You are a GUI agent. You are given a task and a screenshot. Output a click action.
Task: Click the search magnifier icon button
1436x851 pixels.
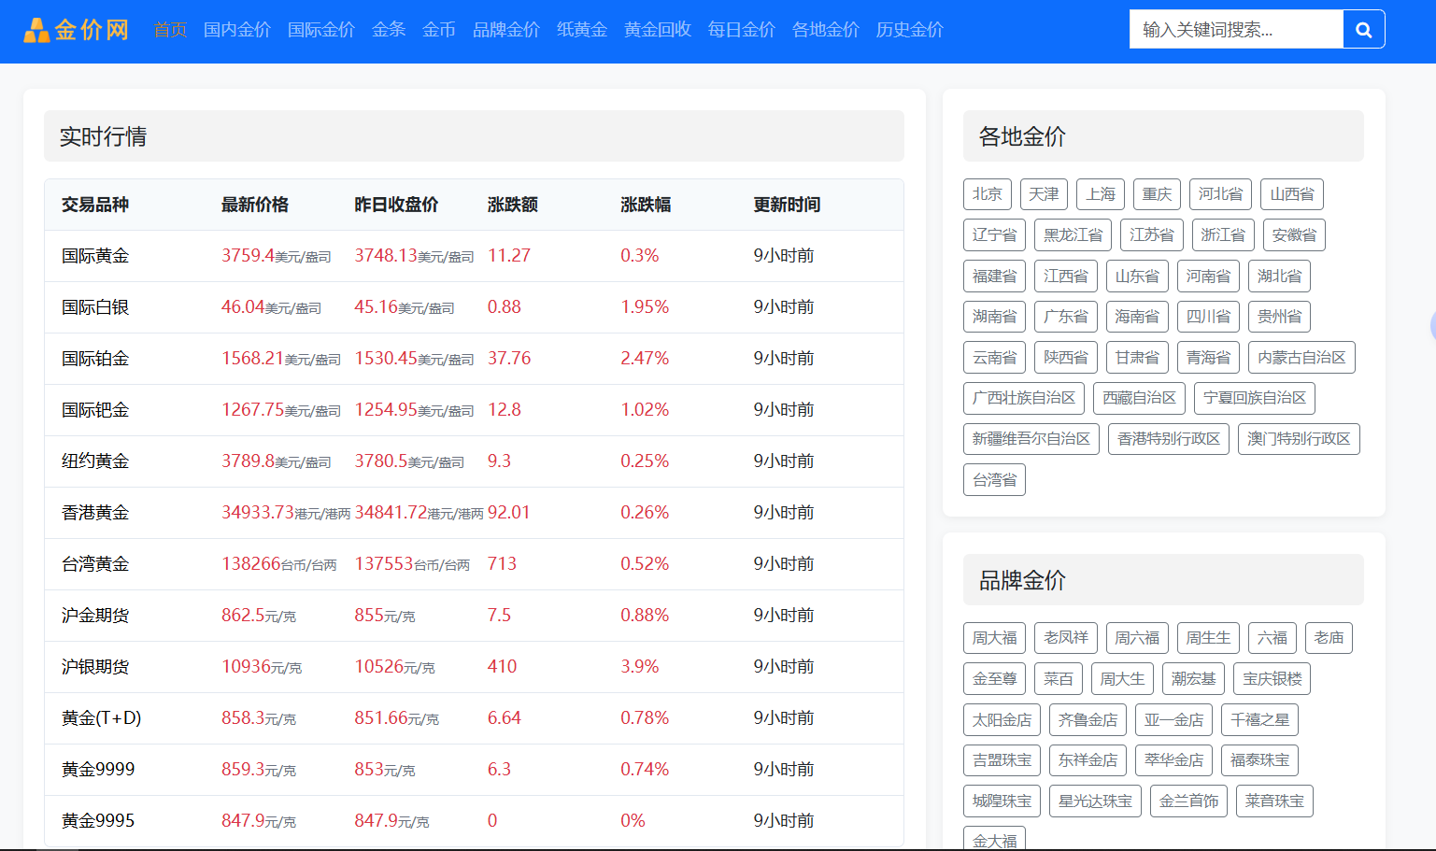(x=1363, y=30)
